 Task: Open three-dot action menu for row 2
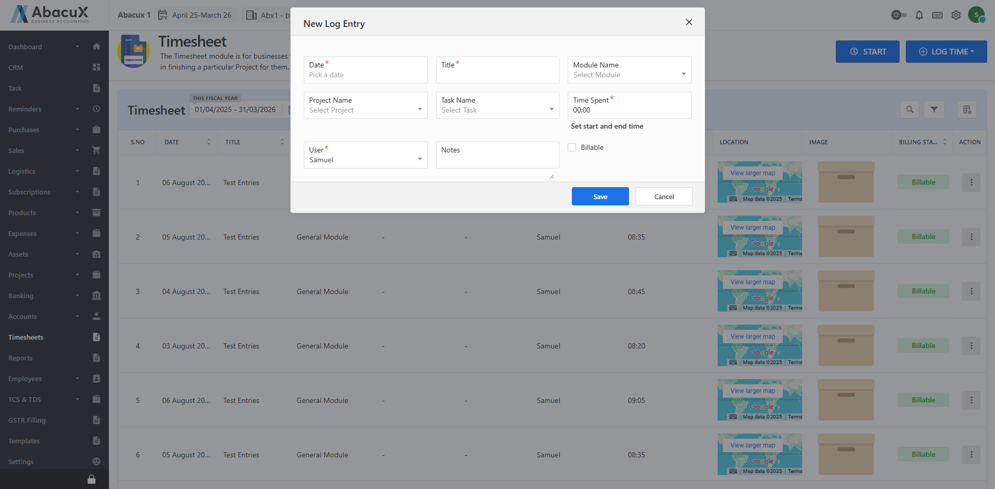point(971,237)
